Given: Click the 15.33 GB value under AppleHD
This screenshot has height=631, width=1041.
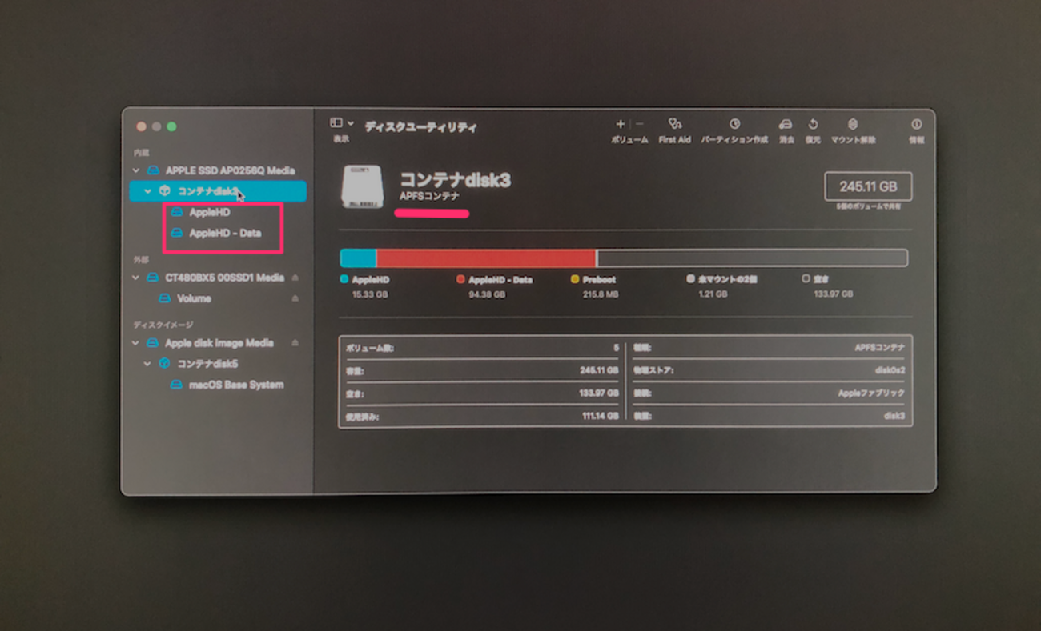Looking at the screenshot, I should (370, 294).
